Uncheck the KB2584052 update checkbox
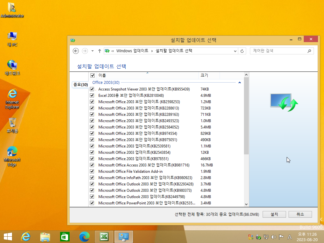 92,127
